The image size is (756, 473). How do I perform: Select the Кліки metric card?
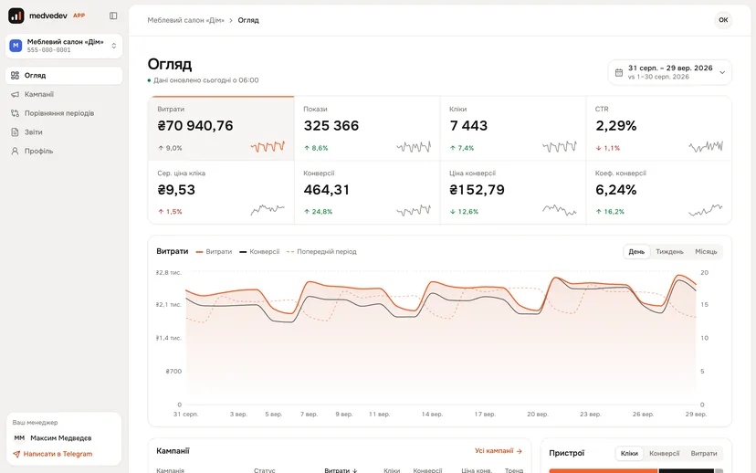click(x=513, y=128)
